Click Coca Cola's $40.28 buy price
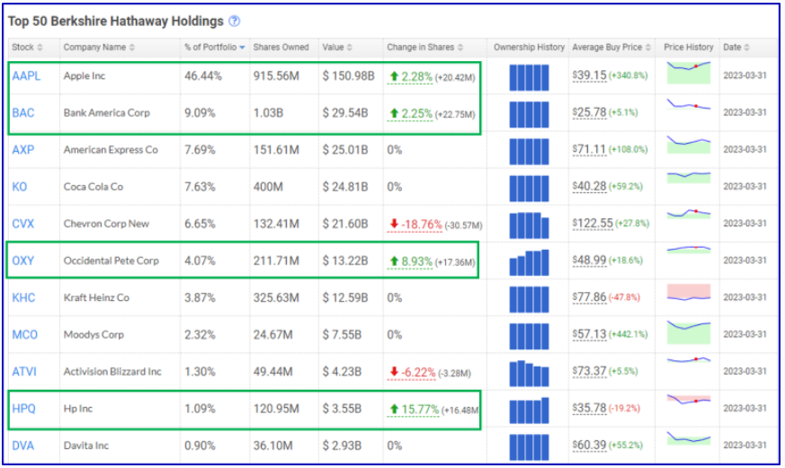The image size is (785, 468). [x=589, y=187]
